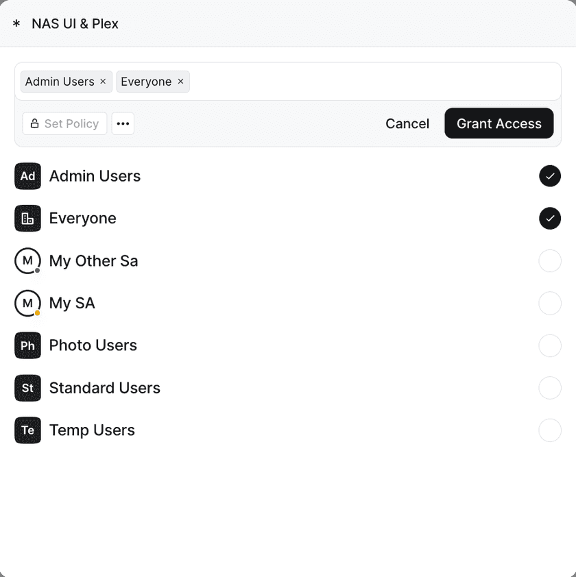Focus the group search input field
Image resolution: width=576 pixels, height=577 pixels.
(x=374, y=82)
